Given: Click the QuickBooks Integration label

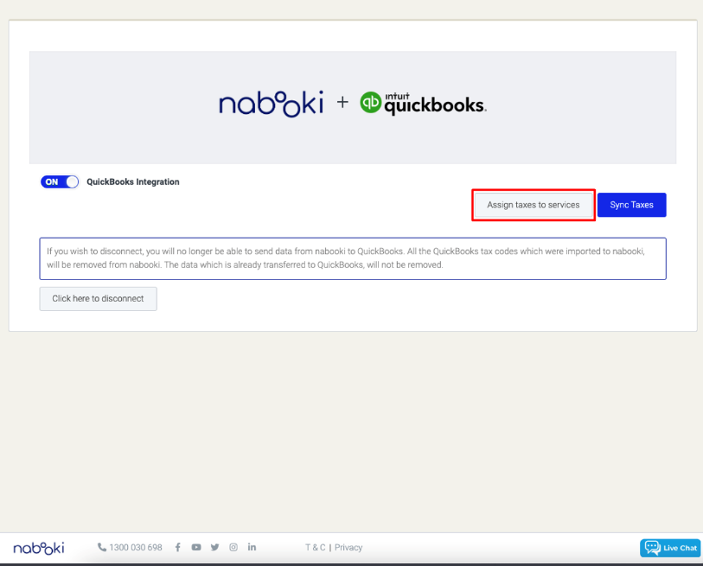Looking at the screenshot, I should click(x=132, y=182).
